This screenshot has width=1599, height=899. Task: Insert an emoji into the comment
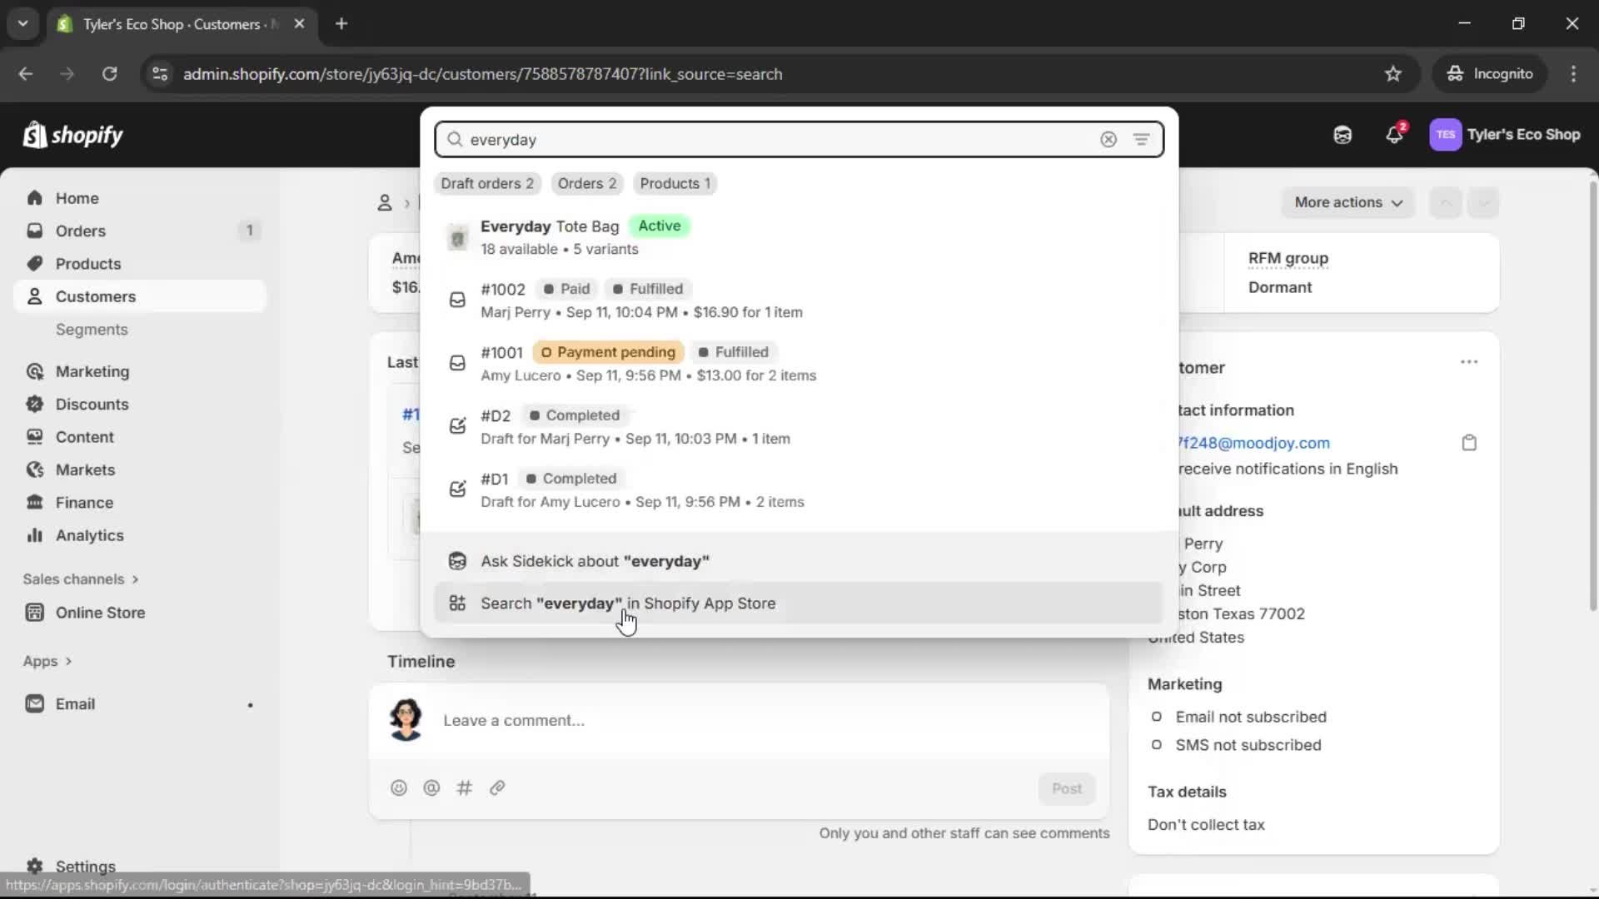tap(399, 787)
